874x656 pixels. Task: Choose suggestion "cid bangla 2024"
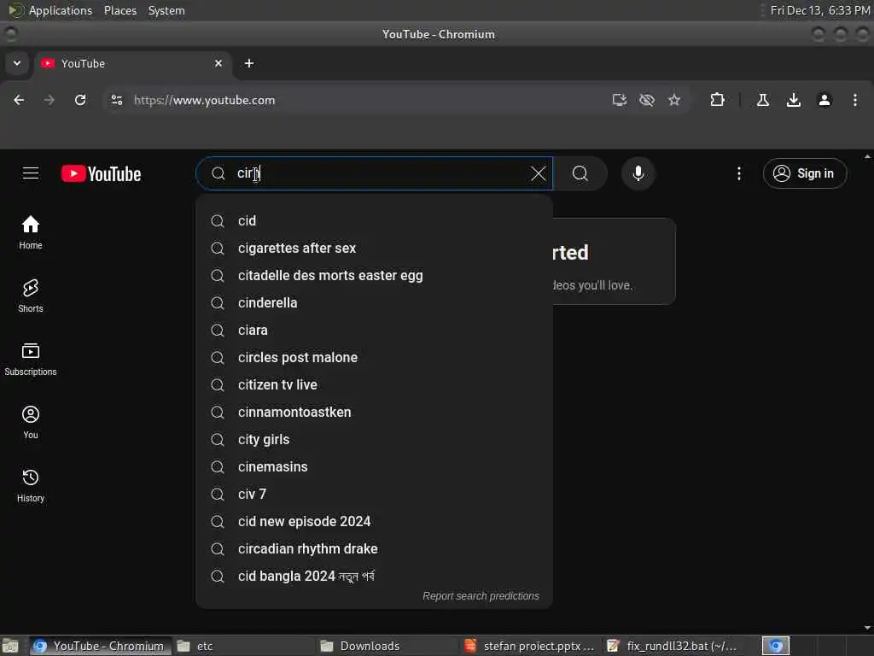pyautogui.click(x=374, y=576)
